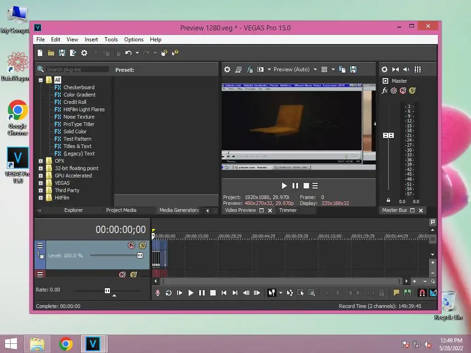Click the Search plug-ins field
Viewport: 471px width, 353px height.
coord(77,69)
